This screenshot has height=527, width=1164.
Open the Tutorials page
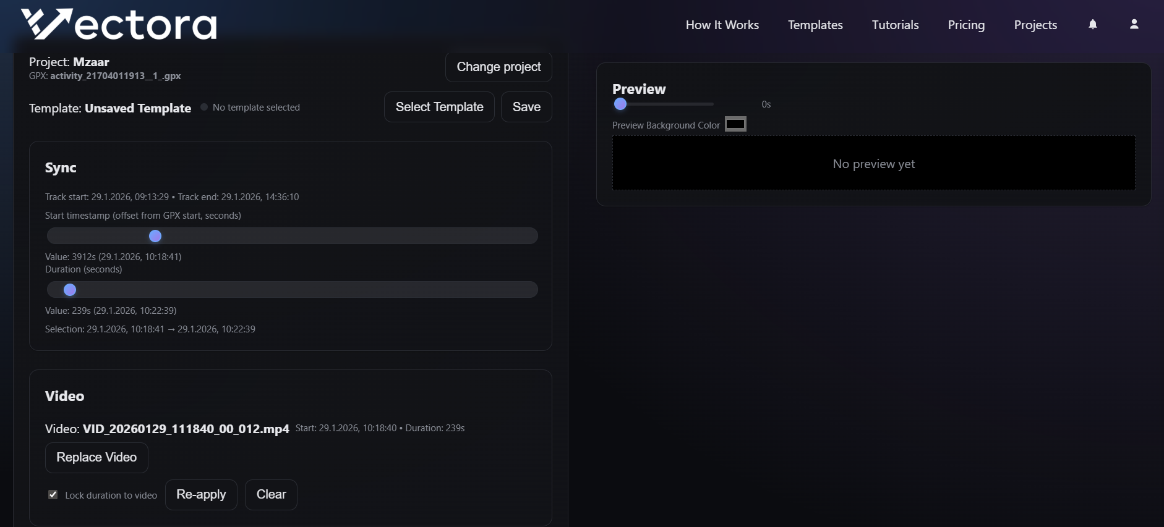point(895,25)
